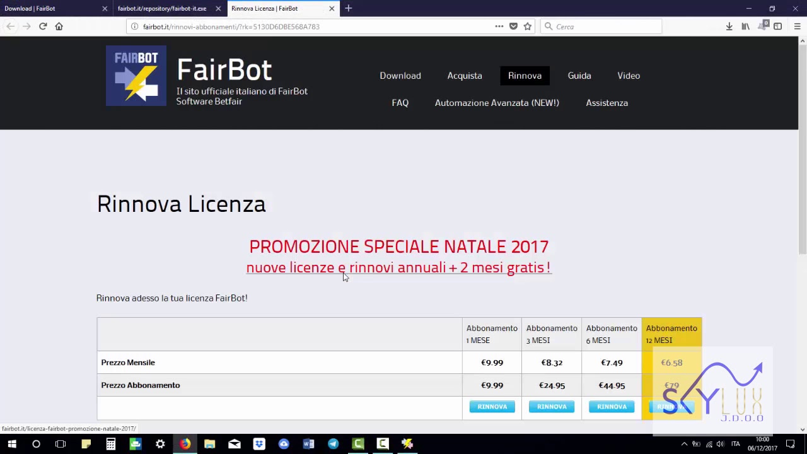The image size is (807, 454).
Task: Click the €7.49 monthly price
Action: 612,363
